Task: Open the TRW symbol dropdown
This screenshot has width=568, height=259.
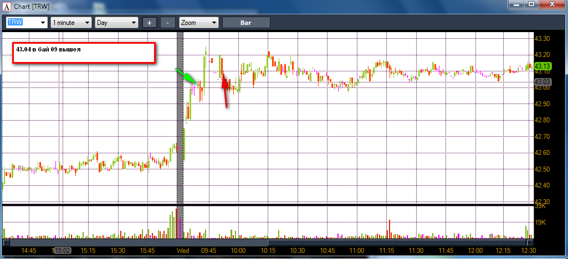Action: tap(27, 23)
